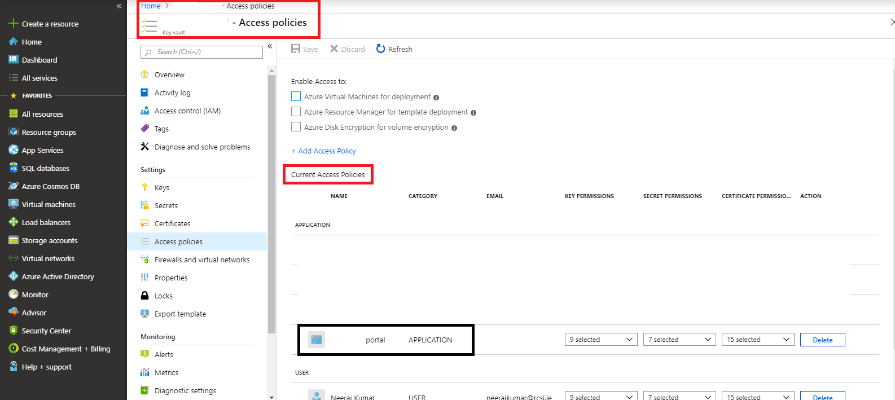The width and height of the screenshot is (895, 400).
Task: Open All services list icon
Action: click(14, 78)
